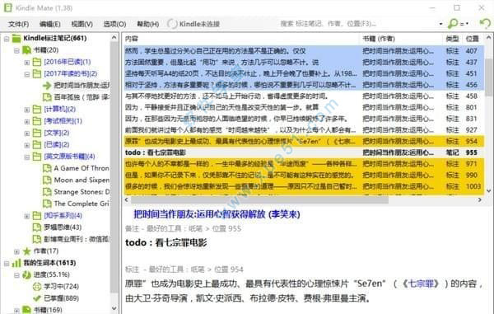The width and height of the screenshot is (494, 314).
Task: Click the 书籍(20) book icon
Action: click(26, 50)
